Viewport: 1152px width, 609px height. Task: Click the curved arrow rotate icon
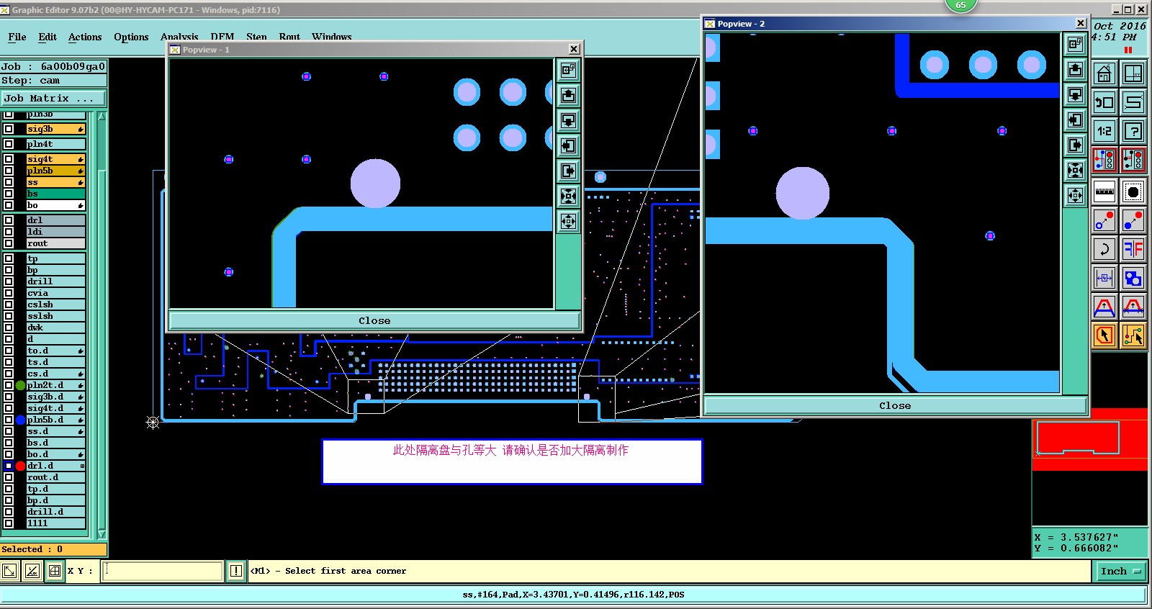1104,249
